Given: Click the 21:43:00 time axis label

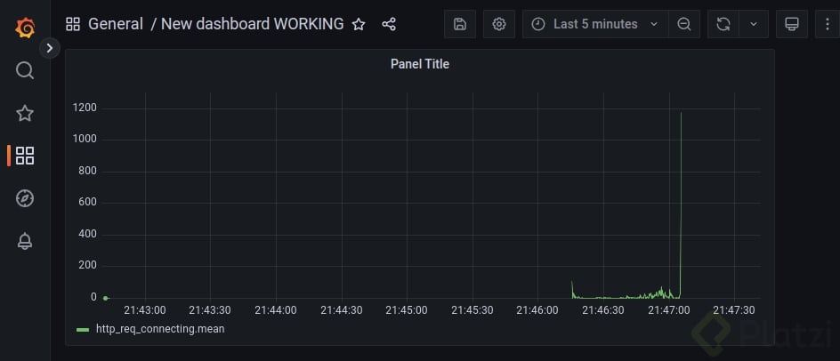Looking at the screenshot, I should tap(145, 310).
